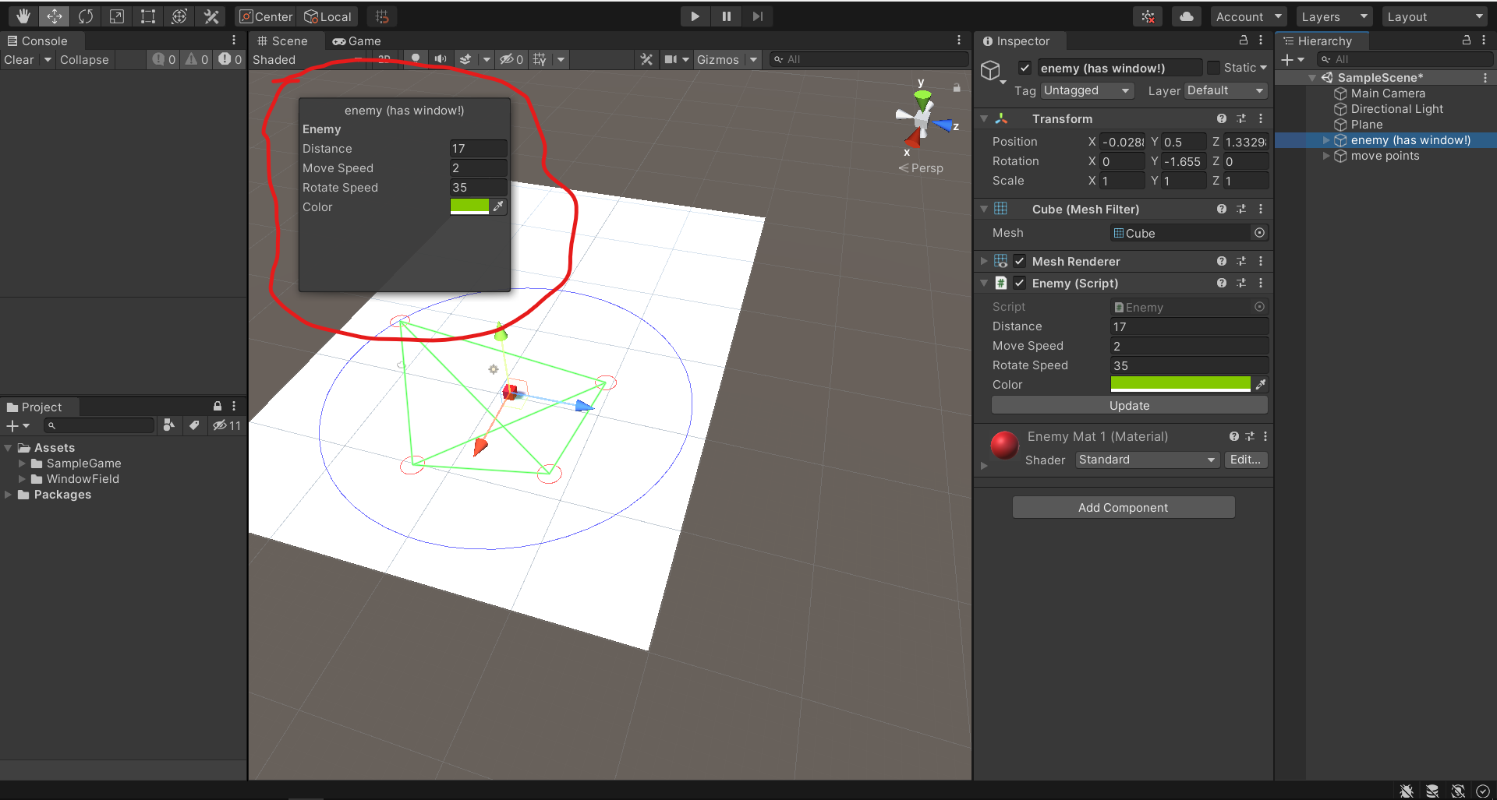Toggle Enemy script enabled checkbox
This screenshot has width=1497, height=800.
pyautogui.click(x=1020, y=283)
